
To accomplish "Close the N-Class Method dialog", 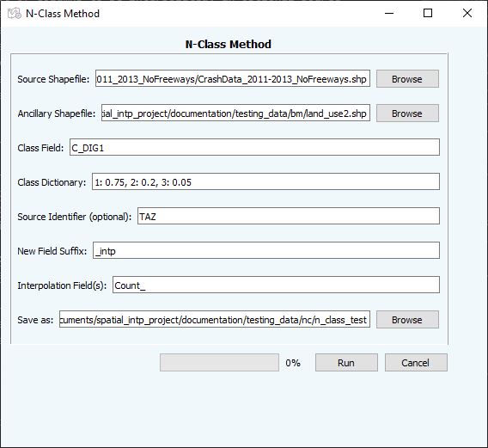I will [467, 13].
